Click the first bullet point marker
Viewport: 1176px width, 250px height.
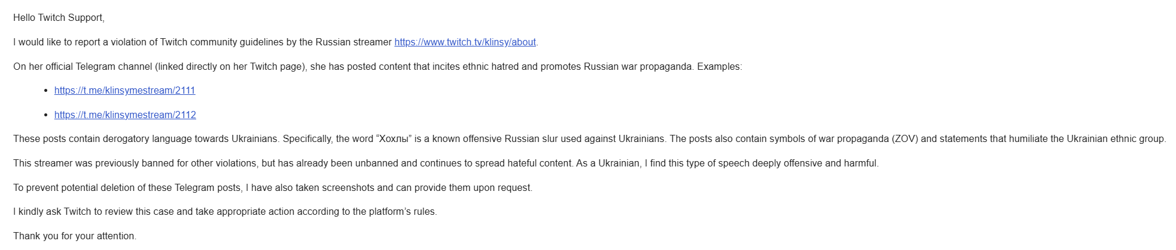(46, 91)
